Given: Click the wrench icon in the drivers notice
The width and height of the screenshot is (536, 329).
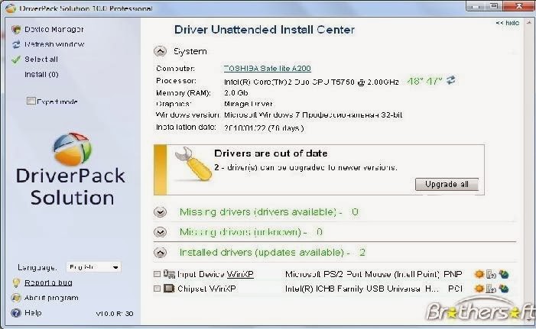Looking at the screenshot, I should pyautogui.click(x=193, y=164).
